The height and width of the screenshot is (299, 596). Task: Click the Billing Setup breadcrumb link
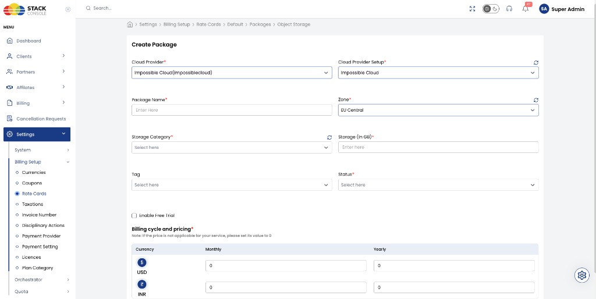tap(177, 24)
